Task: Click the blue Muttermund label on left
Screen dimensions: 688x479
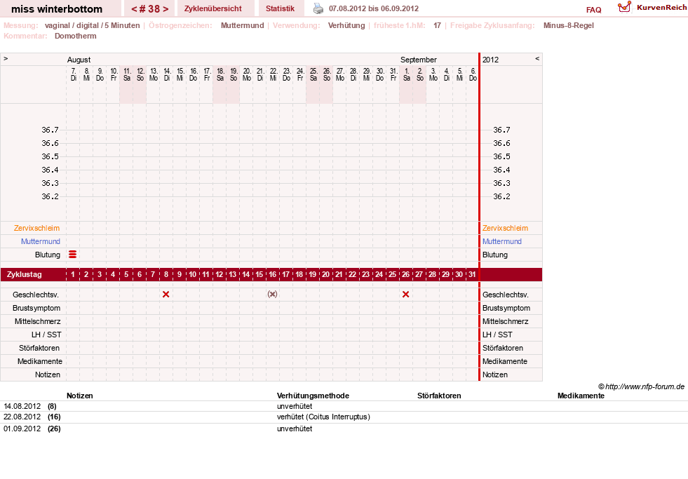Action: [41, 241]
